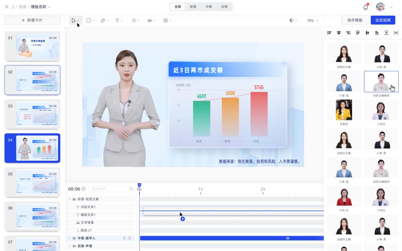Select the shape tool in the toolbar
402x251 pixels.
[x=88, y=20]
